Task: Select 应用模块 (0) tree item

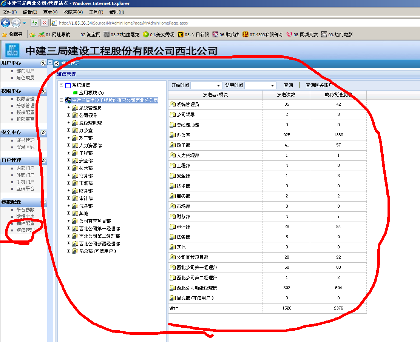Action: pyautogui.click(x=91, y=92)
